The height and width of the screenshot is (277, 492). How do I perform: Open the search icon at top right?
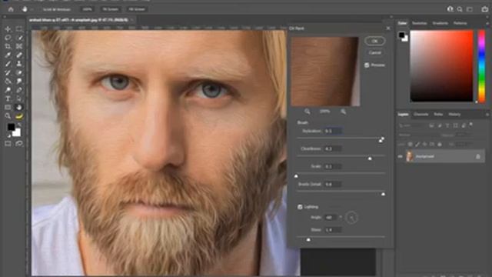(460, 9)
